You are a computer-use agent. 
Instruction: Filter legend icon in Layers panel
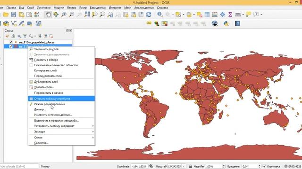(x=25, y=36)
